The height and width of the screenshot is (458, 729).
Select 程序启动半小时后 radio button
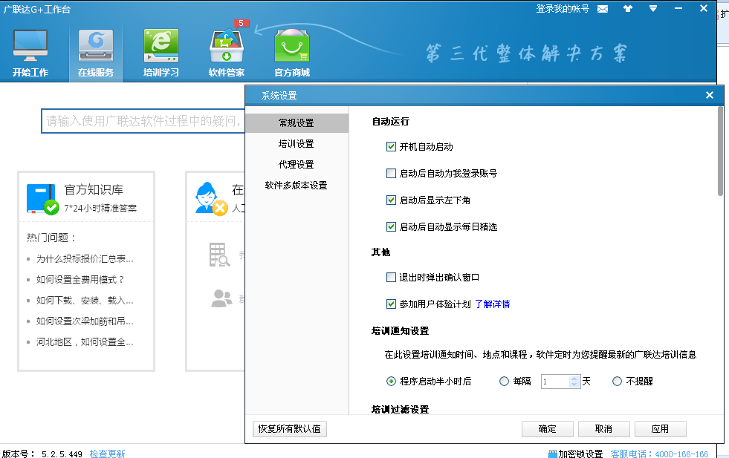(x=391, y=382)
